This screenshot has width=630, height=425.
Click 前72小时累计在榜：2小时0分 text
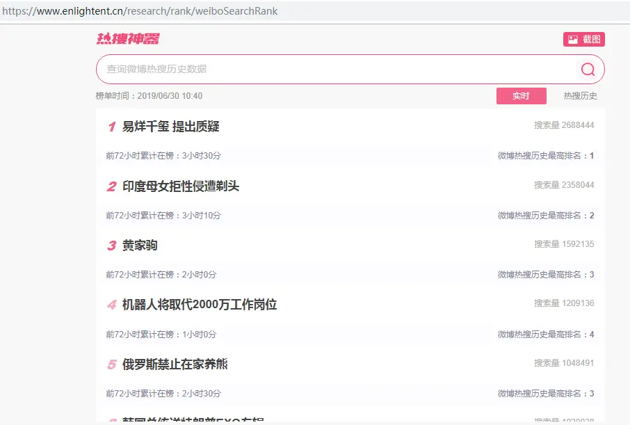(161, 275)
